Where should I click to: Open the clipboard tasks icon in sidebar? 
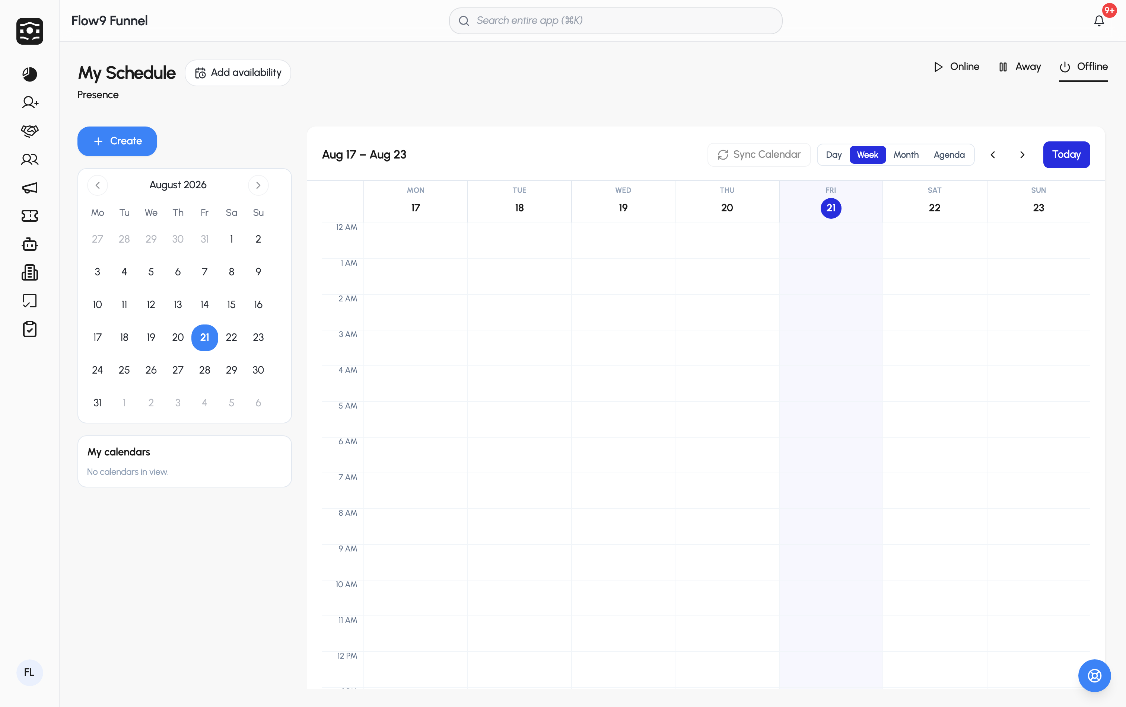tap(29, 329)
